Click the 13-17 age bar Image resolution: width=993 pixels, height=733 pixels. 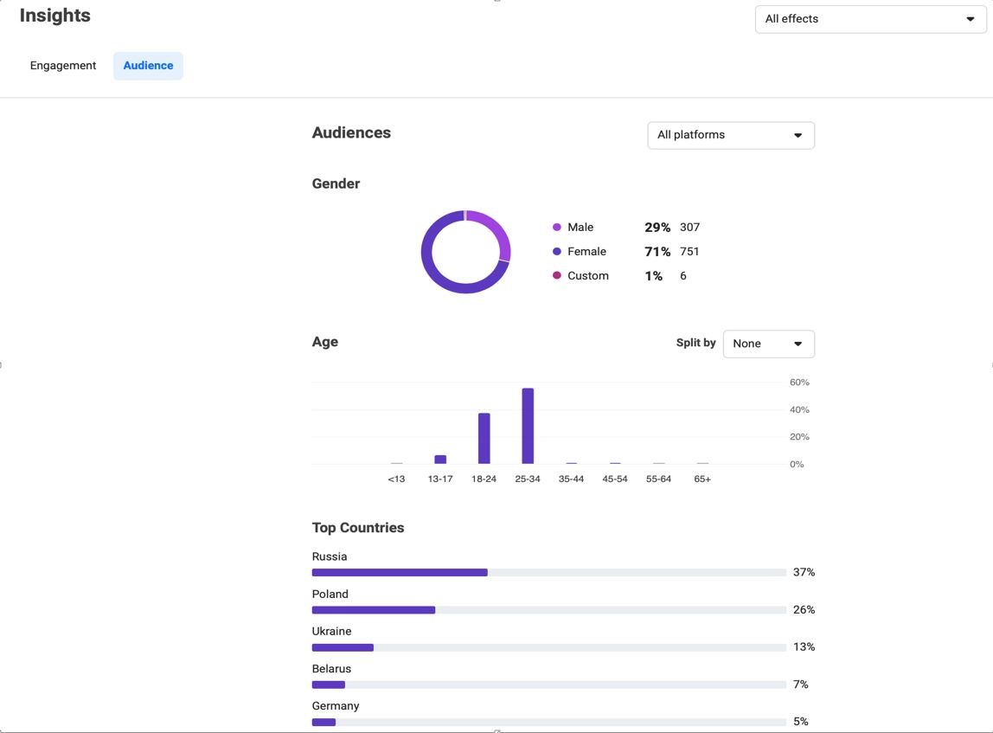[x=440, y=460]
